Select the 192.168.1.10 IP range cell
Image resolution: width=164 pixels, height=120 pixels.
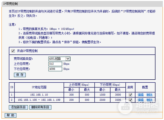tap(39, 95)
